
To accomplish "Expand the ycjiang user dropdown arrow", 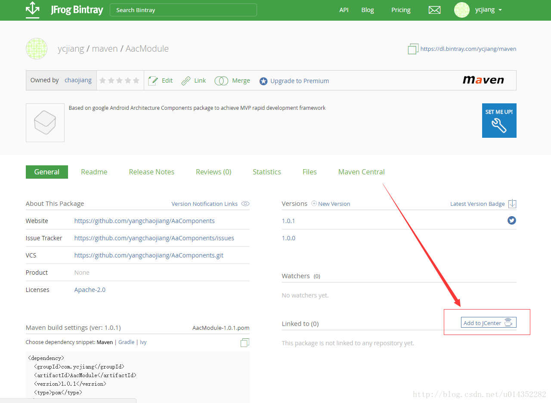I will point(500,10).
